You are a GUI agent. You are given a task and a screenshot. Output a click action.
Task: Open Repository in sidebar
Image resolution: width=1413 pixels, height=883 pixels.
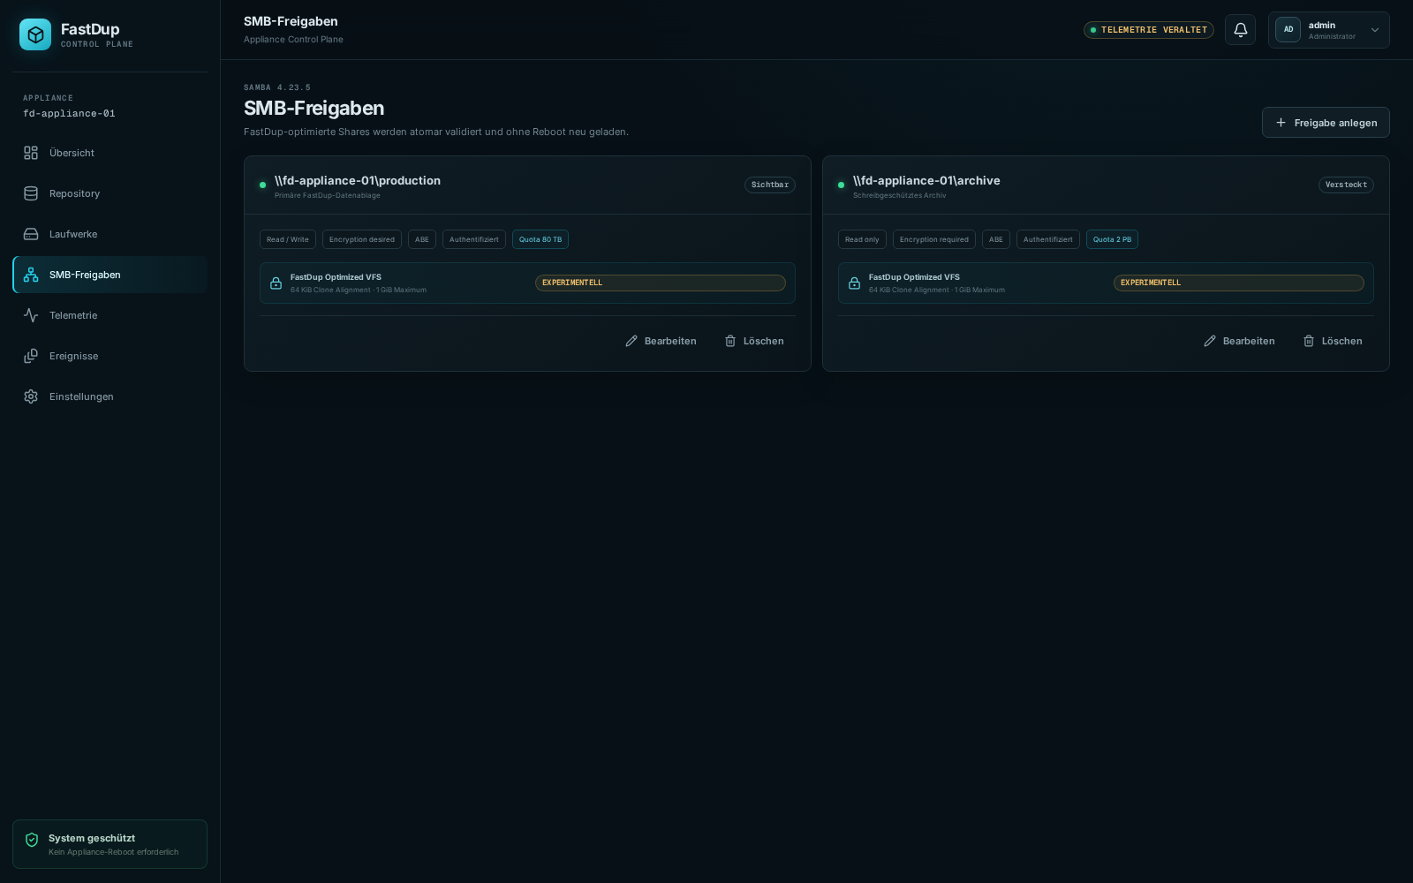coord(110,193)
